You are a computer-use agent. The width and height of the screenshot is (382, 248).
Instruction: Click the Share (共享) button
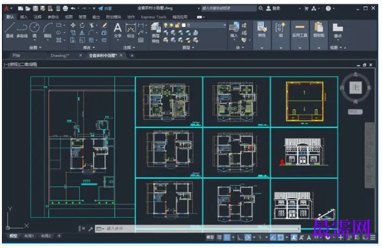pyautogui.click(x=105, y=9)
